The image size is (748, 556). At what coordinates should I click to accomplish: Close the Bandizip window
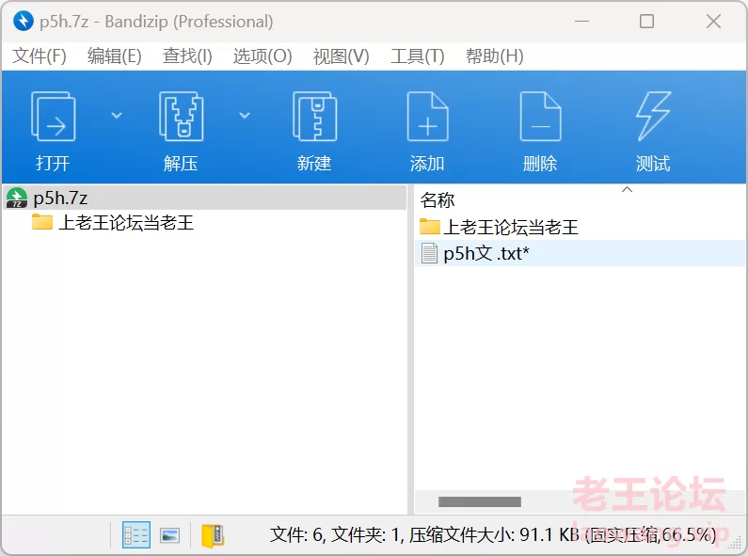tap(713, 22)
